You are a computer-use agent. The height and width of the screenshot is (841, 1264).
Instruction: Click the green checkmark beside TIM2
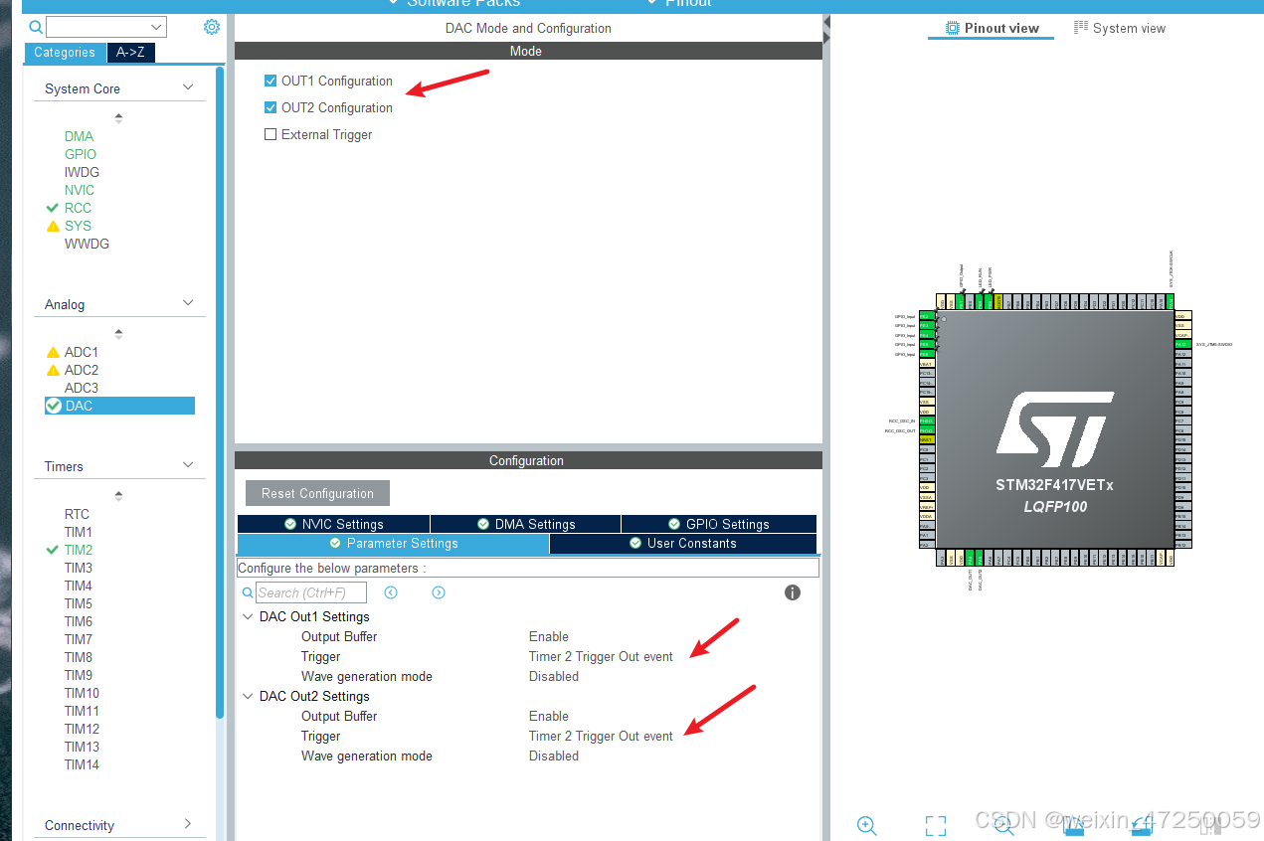tap(53, 550)
